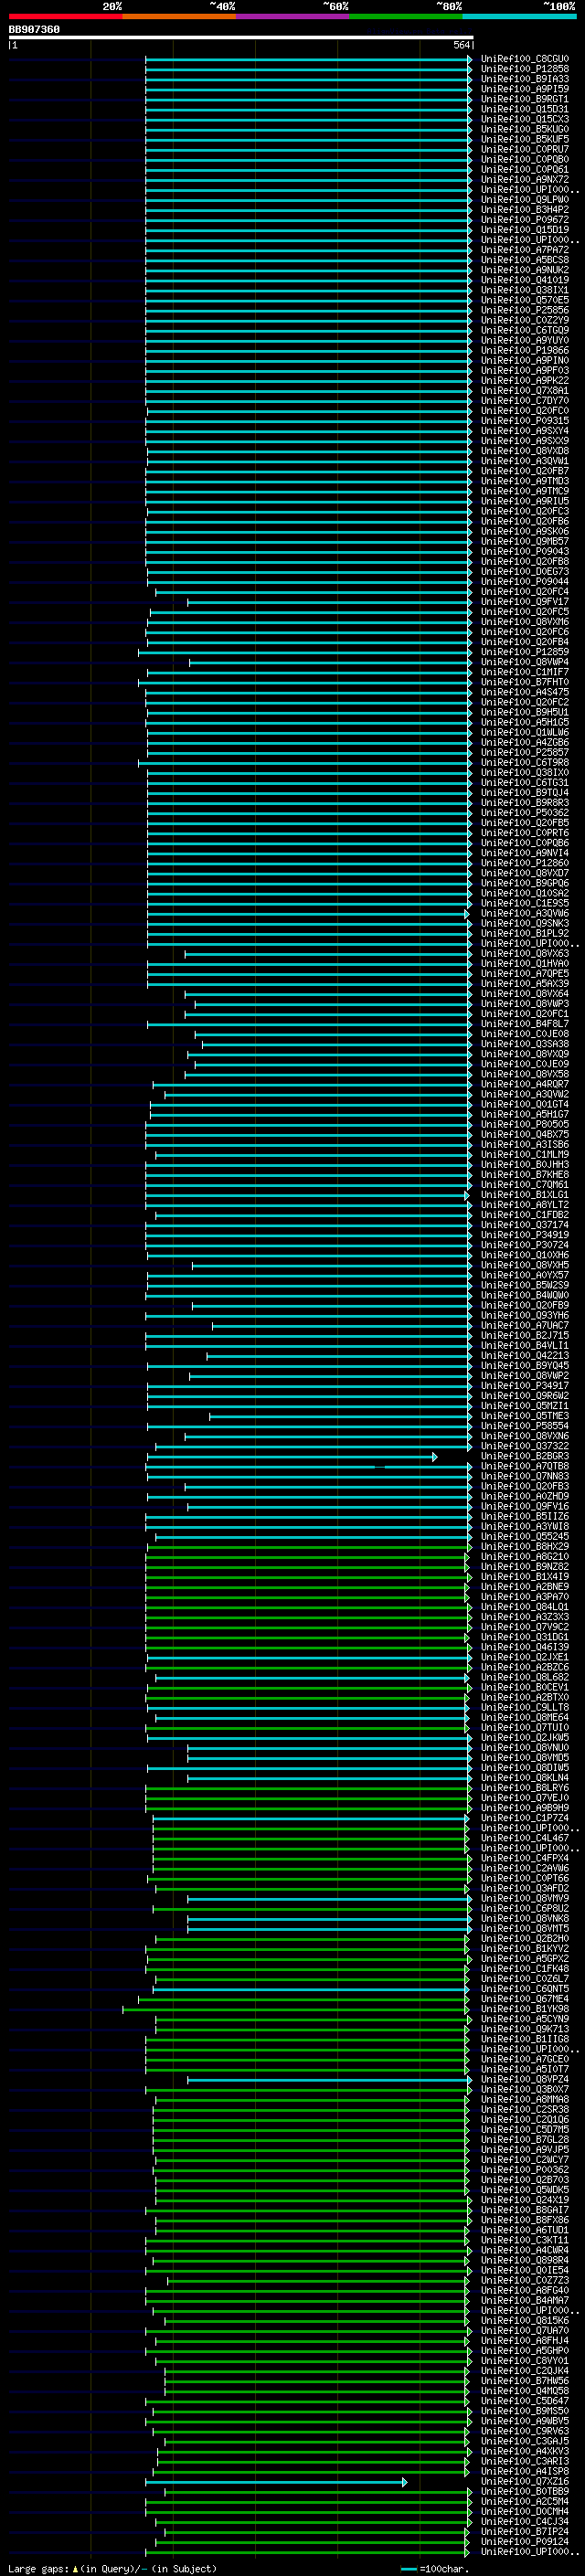Select hit UniRef100_Q55245
The height and width of the screenshot is (2576, 585).
(524, 1537)
